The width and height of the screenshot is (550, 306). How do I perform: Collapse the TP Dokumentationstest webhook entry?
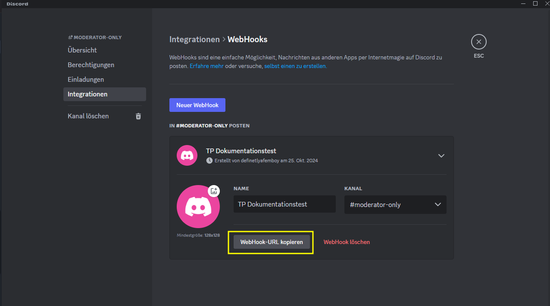point(441,156)
